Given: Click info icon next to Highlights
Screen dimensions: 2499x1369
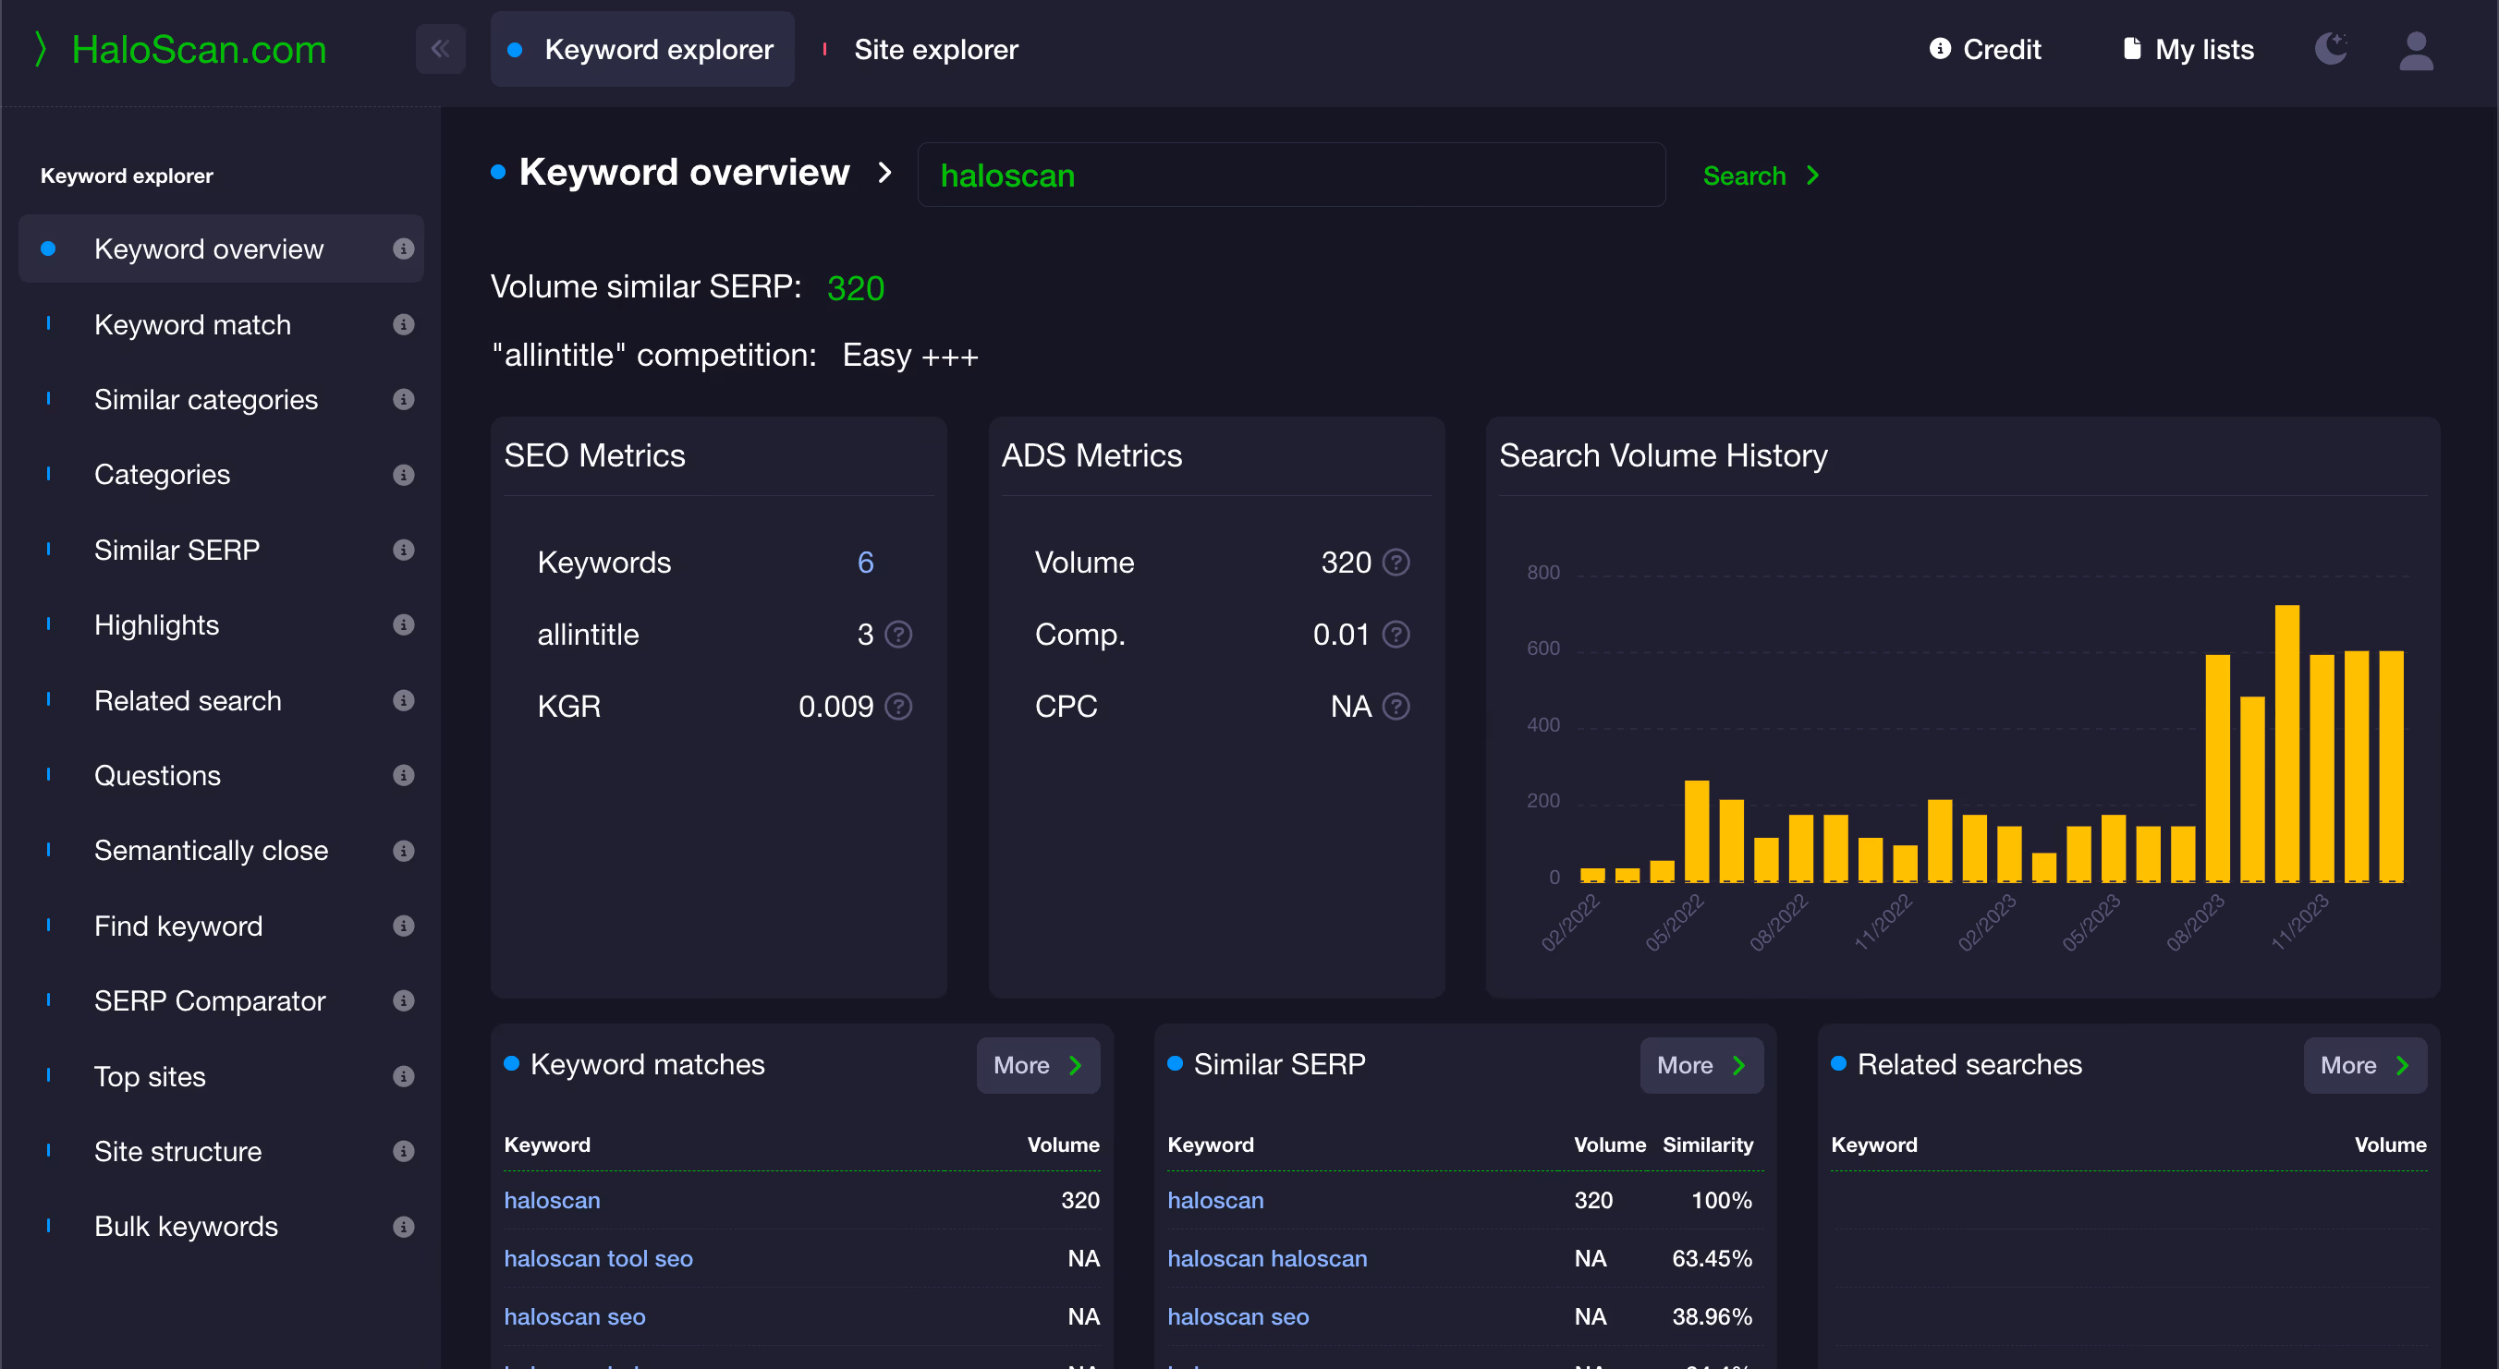Looking at the screenshot, I should pyautogui.click(x=404, y=625).
